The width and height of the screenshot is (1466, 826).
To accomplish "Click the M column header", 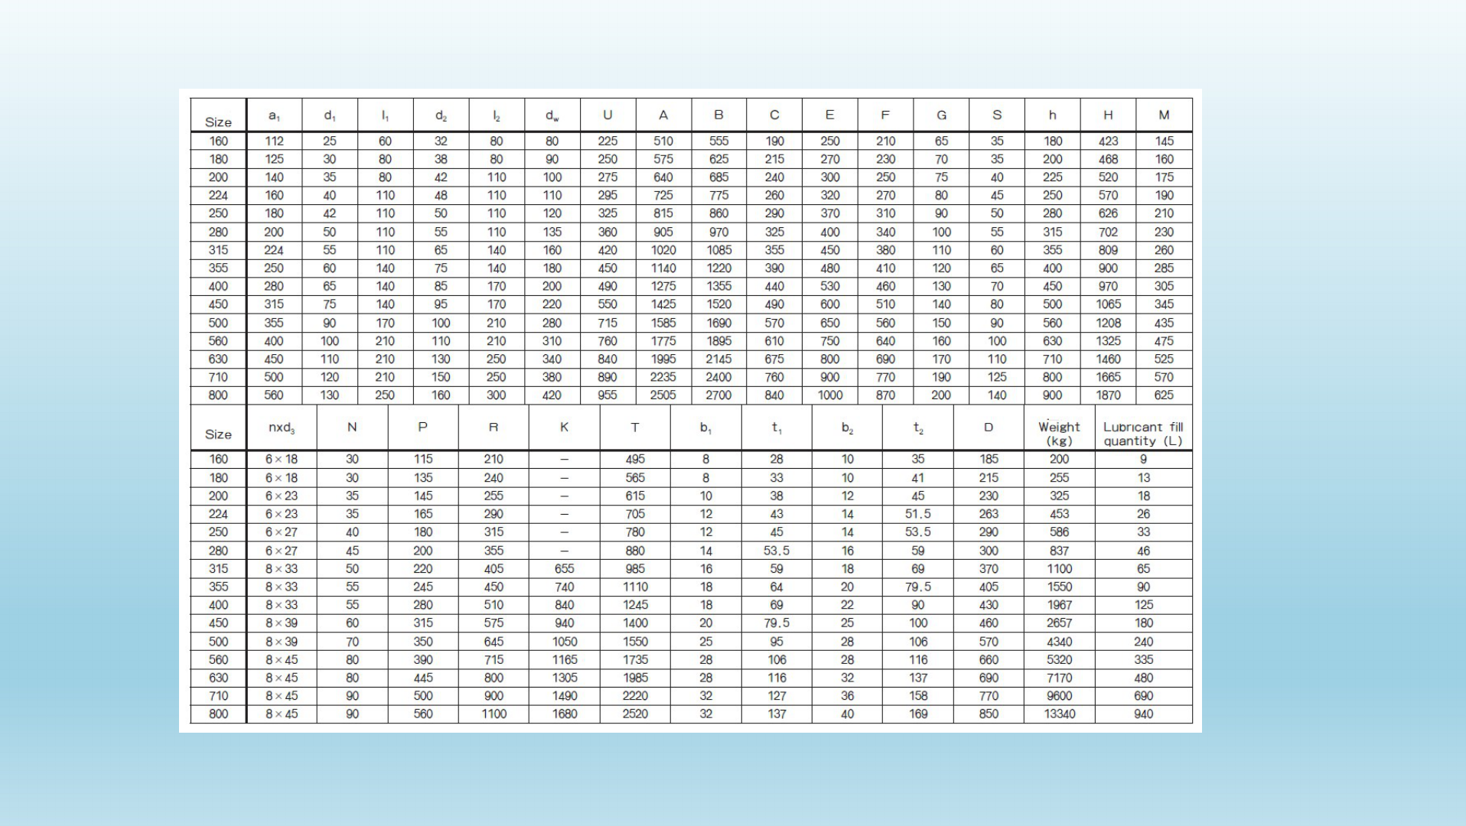I will coord(1164,115).
